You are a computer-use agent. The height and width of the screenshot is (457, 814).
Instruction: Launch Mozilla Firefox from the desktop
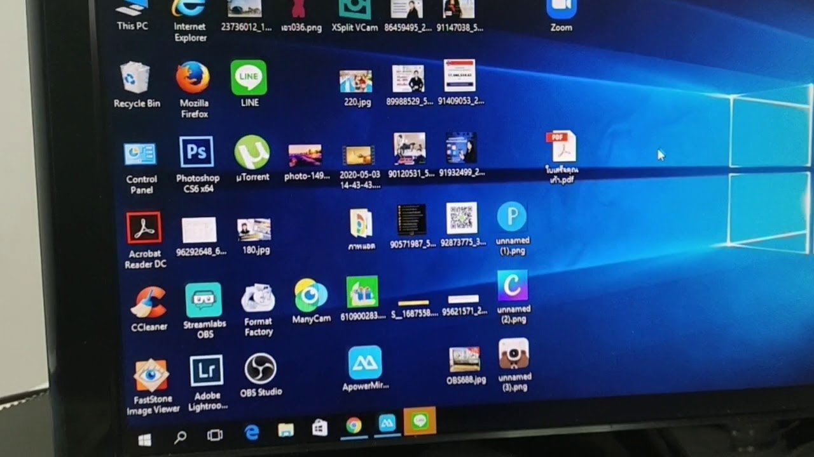193,89
